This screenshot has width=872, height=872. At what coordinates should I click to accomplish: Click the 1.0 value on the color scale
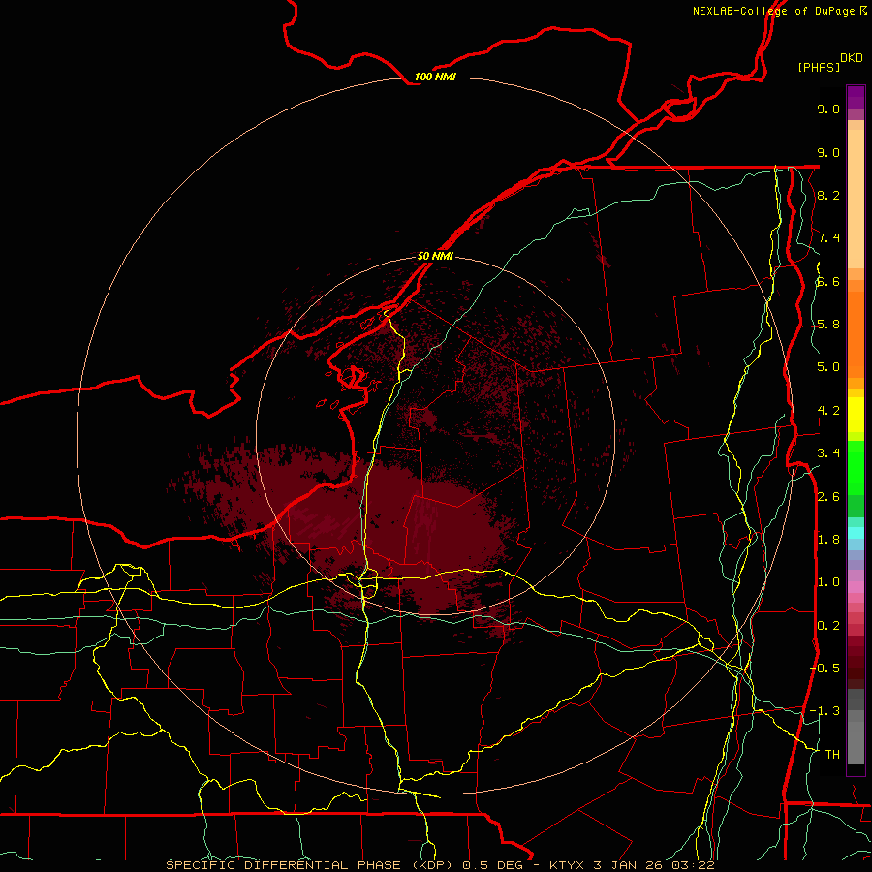point(828,581)
